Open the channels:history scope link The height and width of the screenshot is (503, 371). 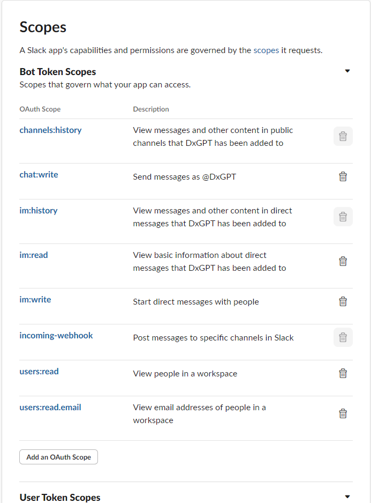pyautogui.click(x=50, y=130)
